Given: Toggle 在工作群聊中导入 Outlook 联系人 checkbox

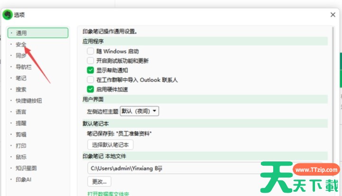Looking at the screenshot, I should click(90, 80).
